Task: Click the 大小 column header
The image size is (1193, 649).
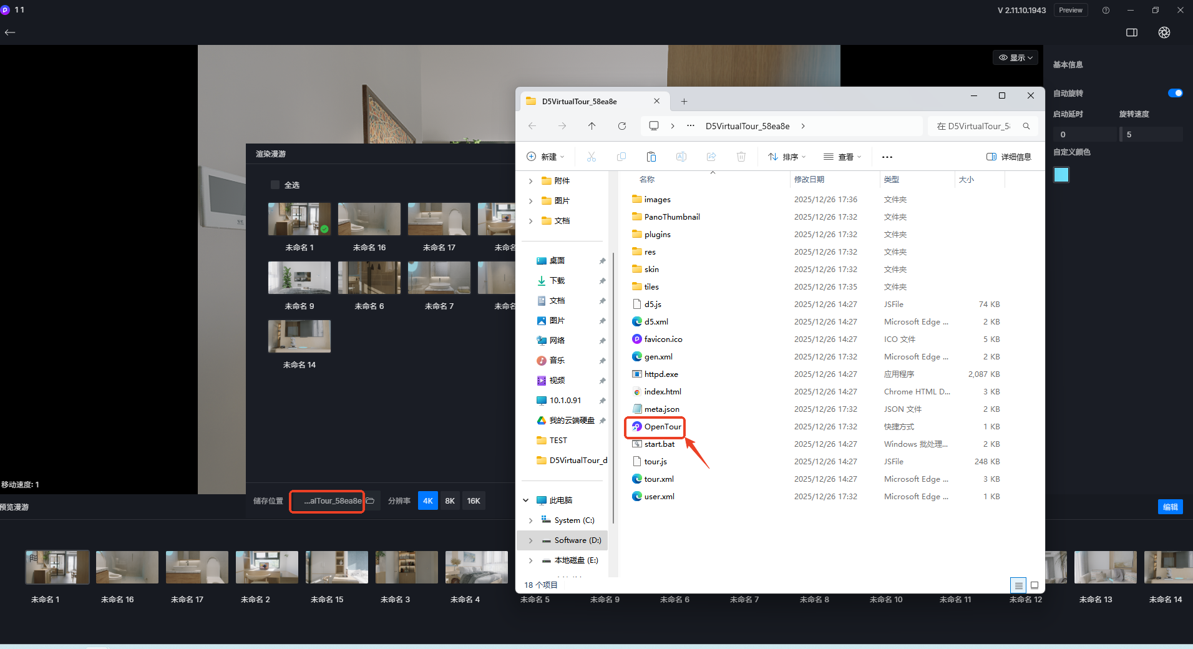Action: tap(967, 180)
